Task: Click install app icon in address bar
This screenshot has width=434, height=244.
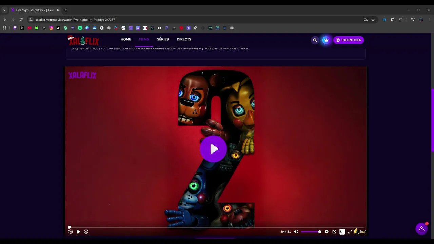Action: (366, 20)
